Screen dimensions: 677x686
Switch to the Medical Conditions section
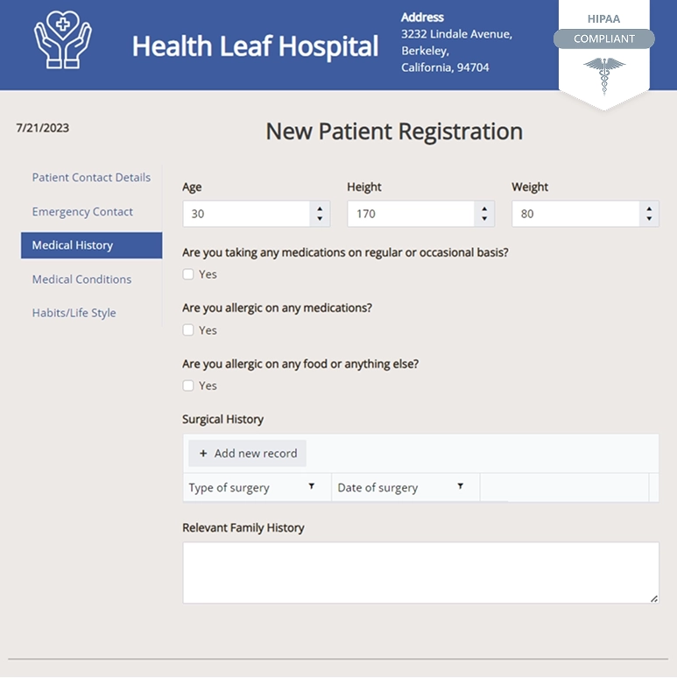point(81,279)
